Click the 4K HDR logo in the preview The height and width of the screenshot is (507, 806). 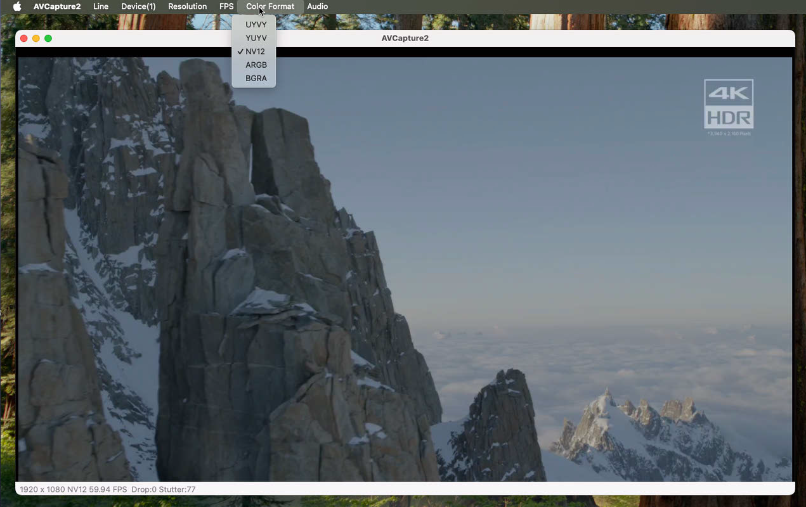pyautogui.click(x=729, y=104)
